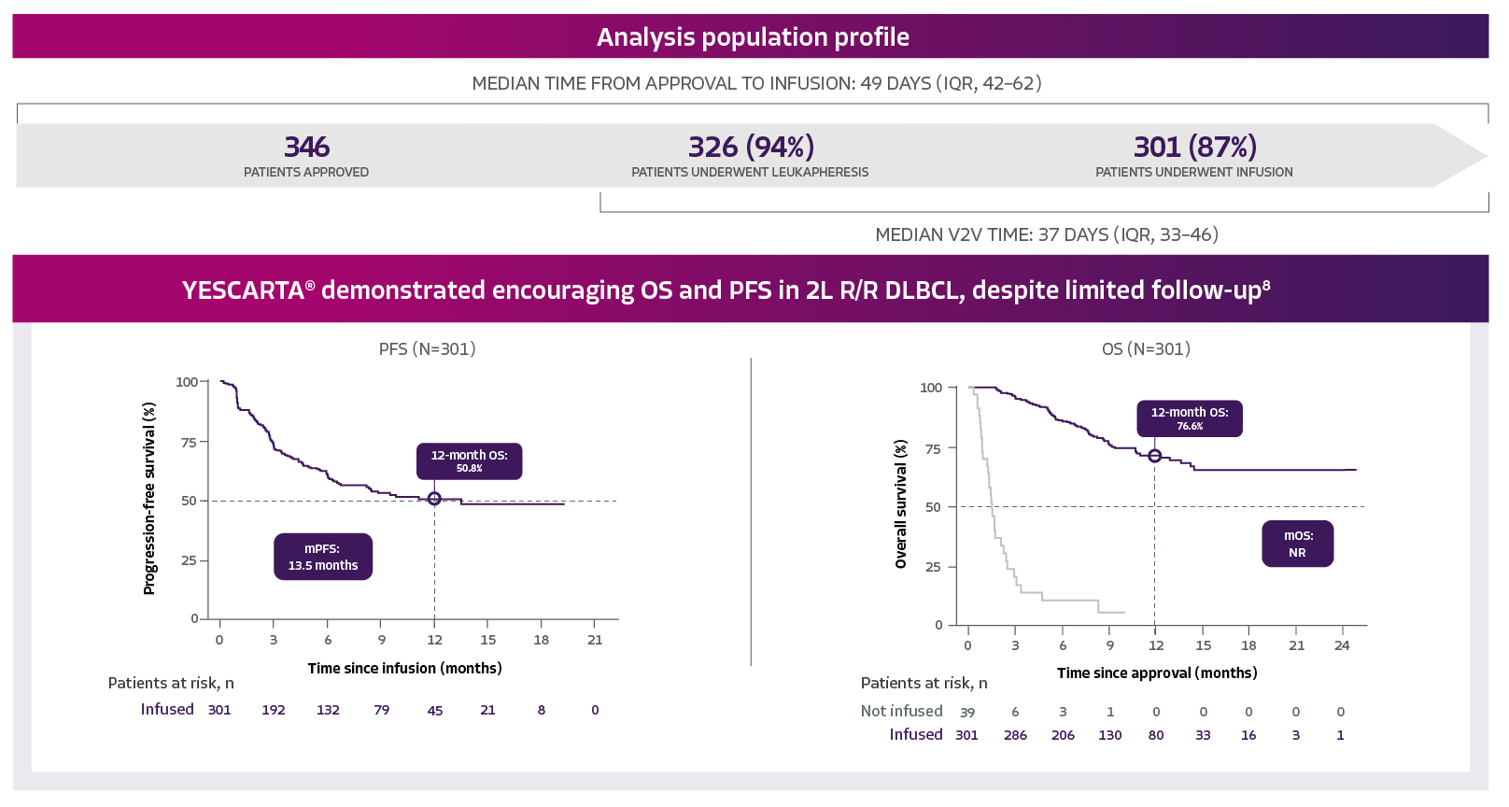Click the YESCARTA OS and PFS headline banner
This screenshot has height=807, width=1509.
(x=751, y=290)
